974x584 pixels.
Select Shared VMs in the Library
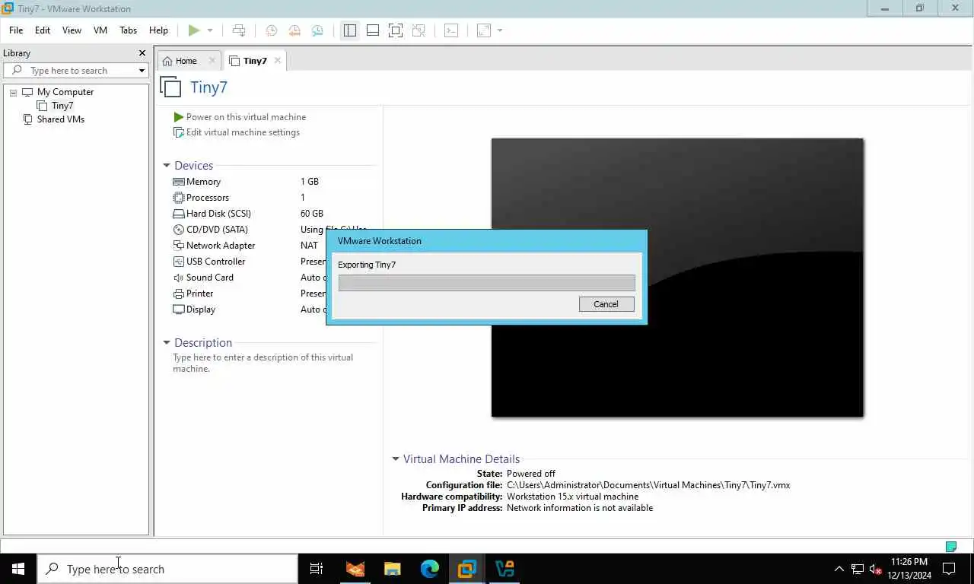(x=61, y=119)
